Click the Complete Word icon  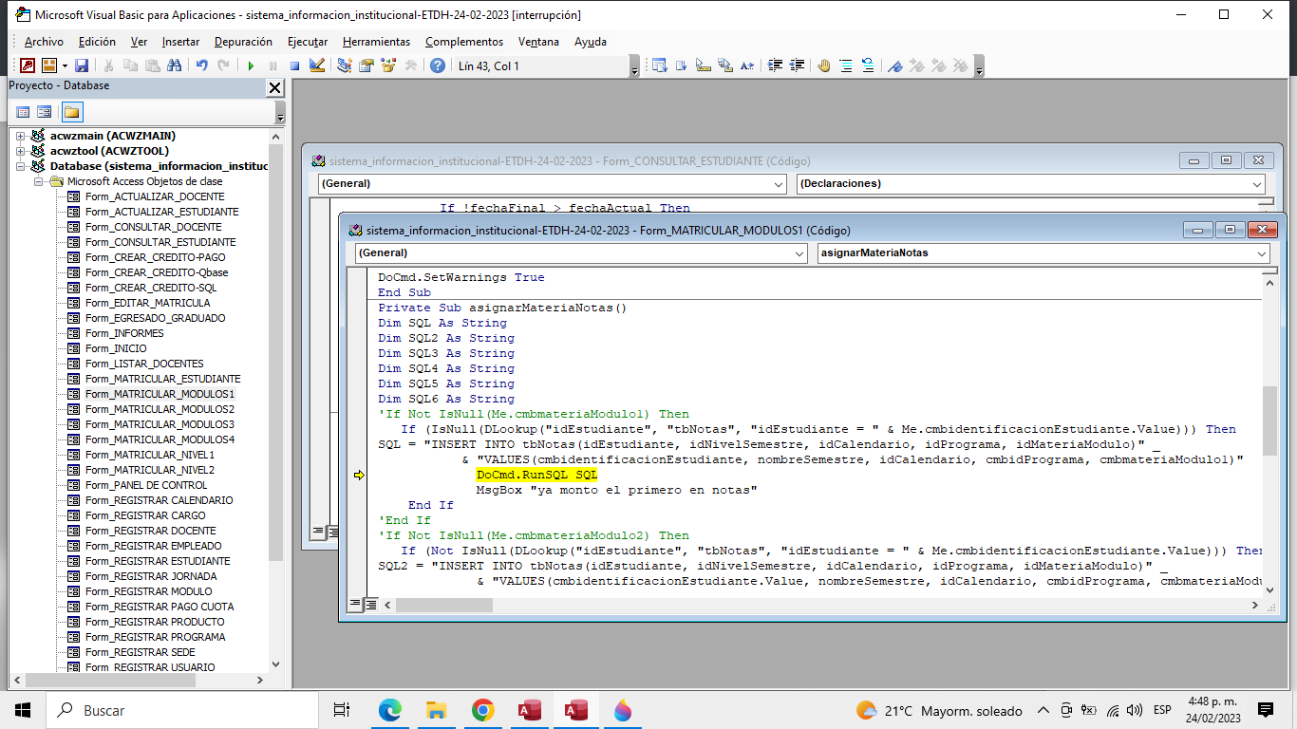click(746, 65)
